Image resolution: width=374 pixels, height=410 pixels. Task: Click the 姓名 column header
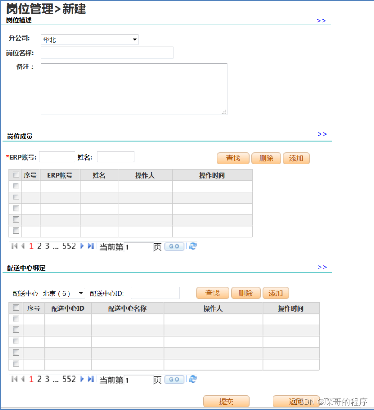tap(99, 175)
